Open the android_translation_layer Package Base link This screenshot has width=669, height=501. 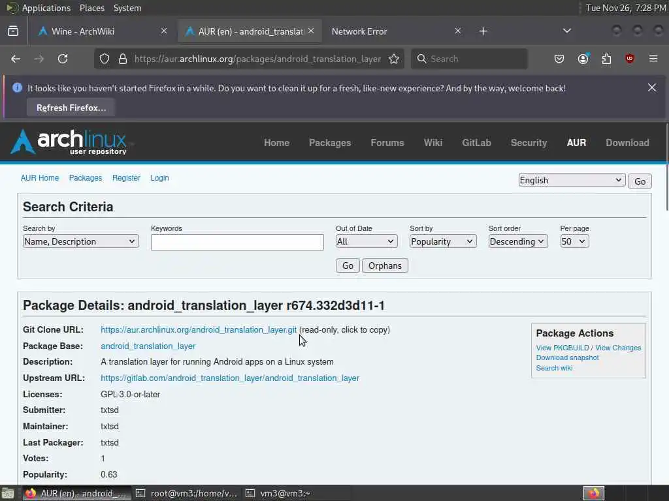(x=148, y=346)
